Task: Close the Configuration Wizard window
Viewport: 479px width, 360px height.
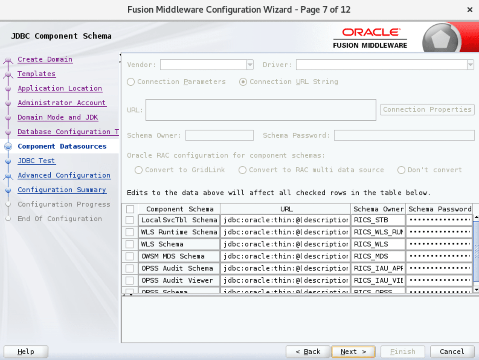Action: tap(470, 10)
